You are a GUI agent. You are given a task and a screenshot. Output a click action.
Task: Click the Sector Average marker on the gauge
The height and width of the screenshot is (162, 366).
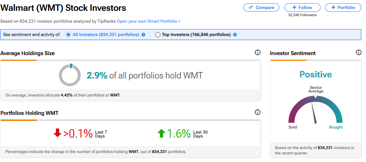(315, 96)
